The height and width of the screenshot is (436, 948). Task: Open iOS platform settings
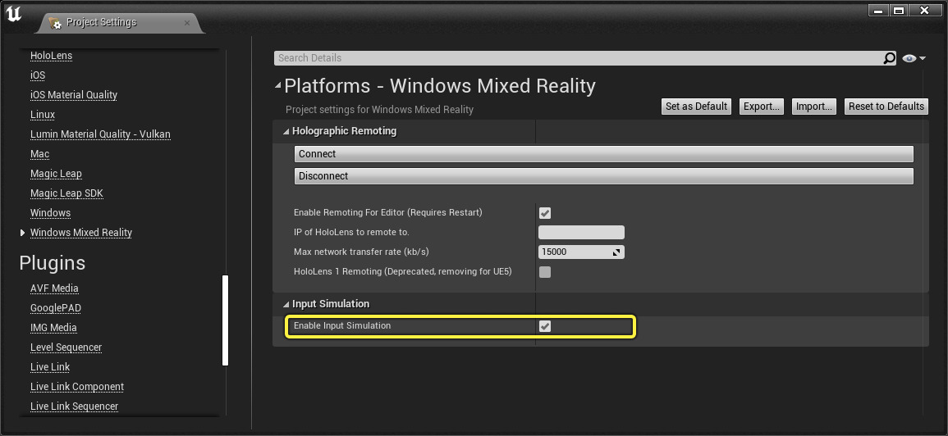click(x=38, y=75)
